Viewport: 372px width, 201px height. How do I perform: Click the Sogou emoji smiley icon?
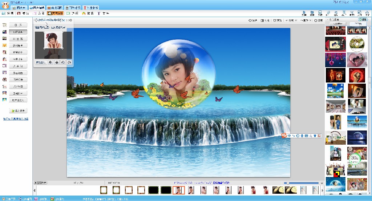pyautogui.click(x=298, y=136)
